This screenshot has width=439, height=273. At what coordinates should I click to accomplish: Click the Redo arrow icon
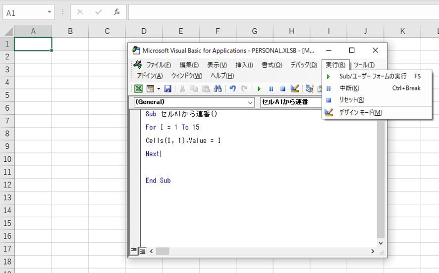[x=244, y=89]
